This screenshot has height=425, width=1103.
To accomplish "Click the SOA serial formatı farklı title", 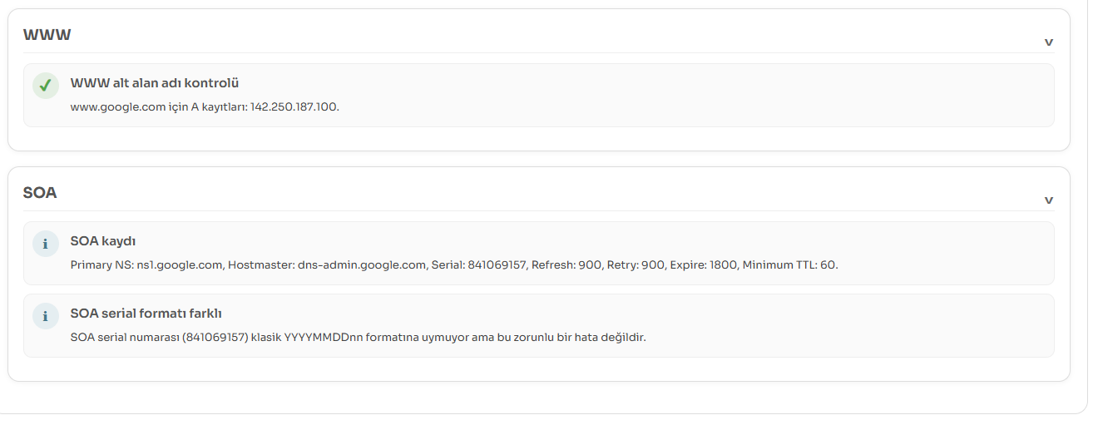I will (x=146, y=314).
